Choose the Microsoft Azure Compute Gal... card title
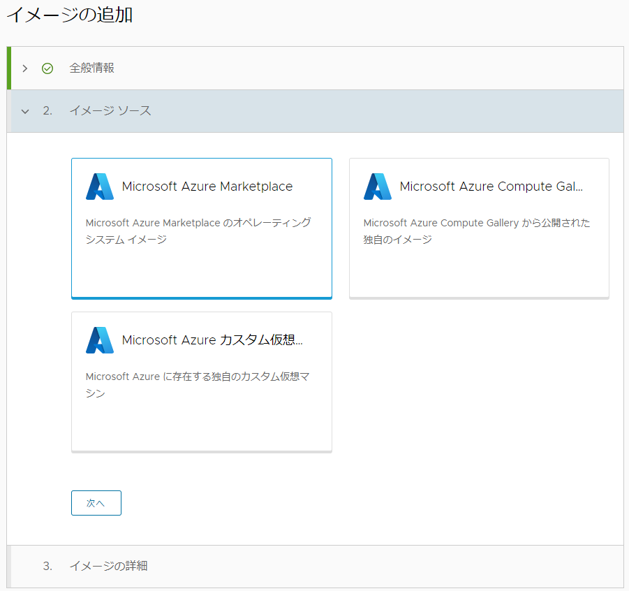Viewport: 629px width, 591px height. coord(491,187)
